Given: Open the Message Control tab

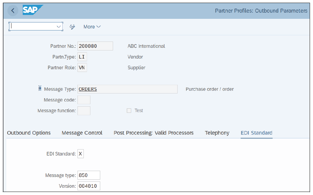Looking at the screenshot, I should point(82,133).
